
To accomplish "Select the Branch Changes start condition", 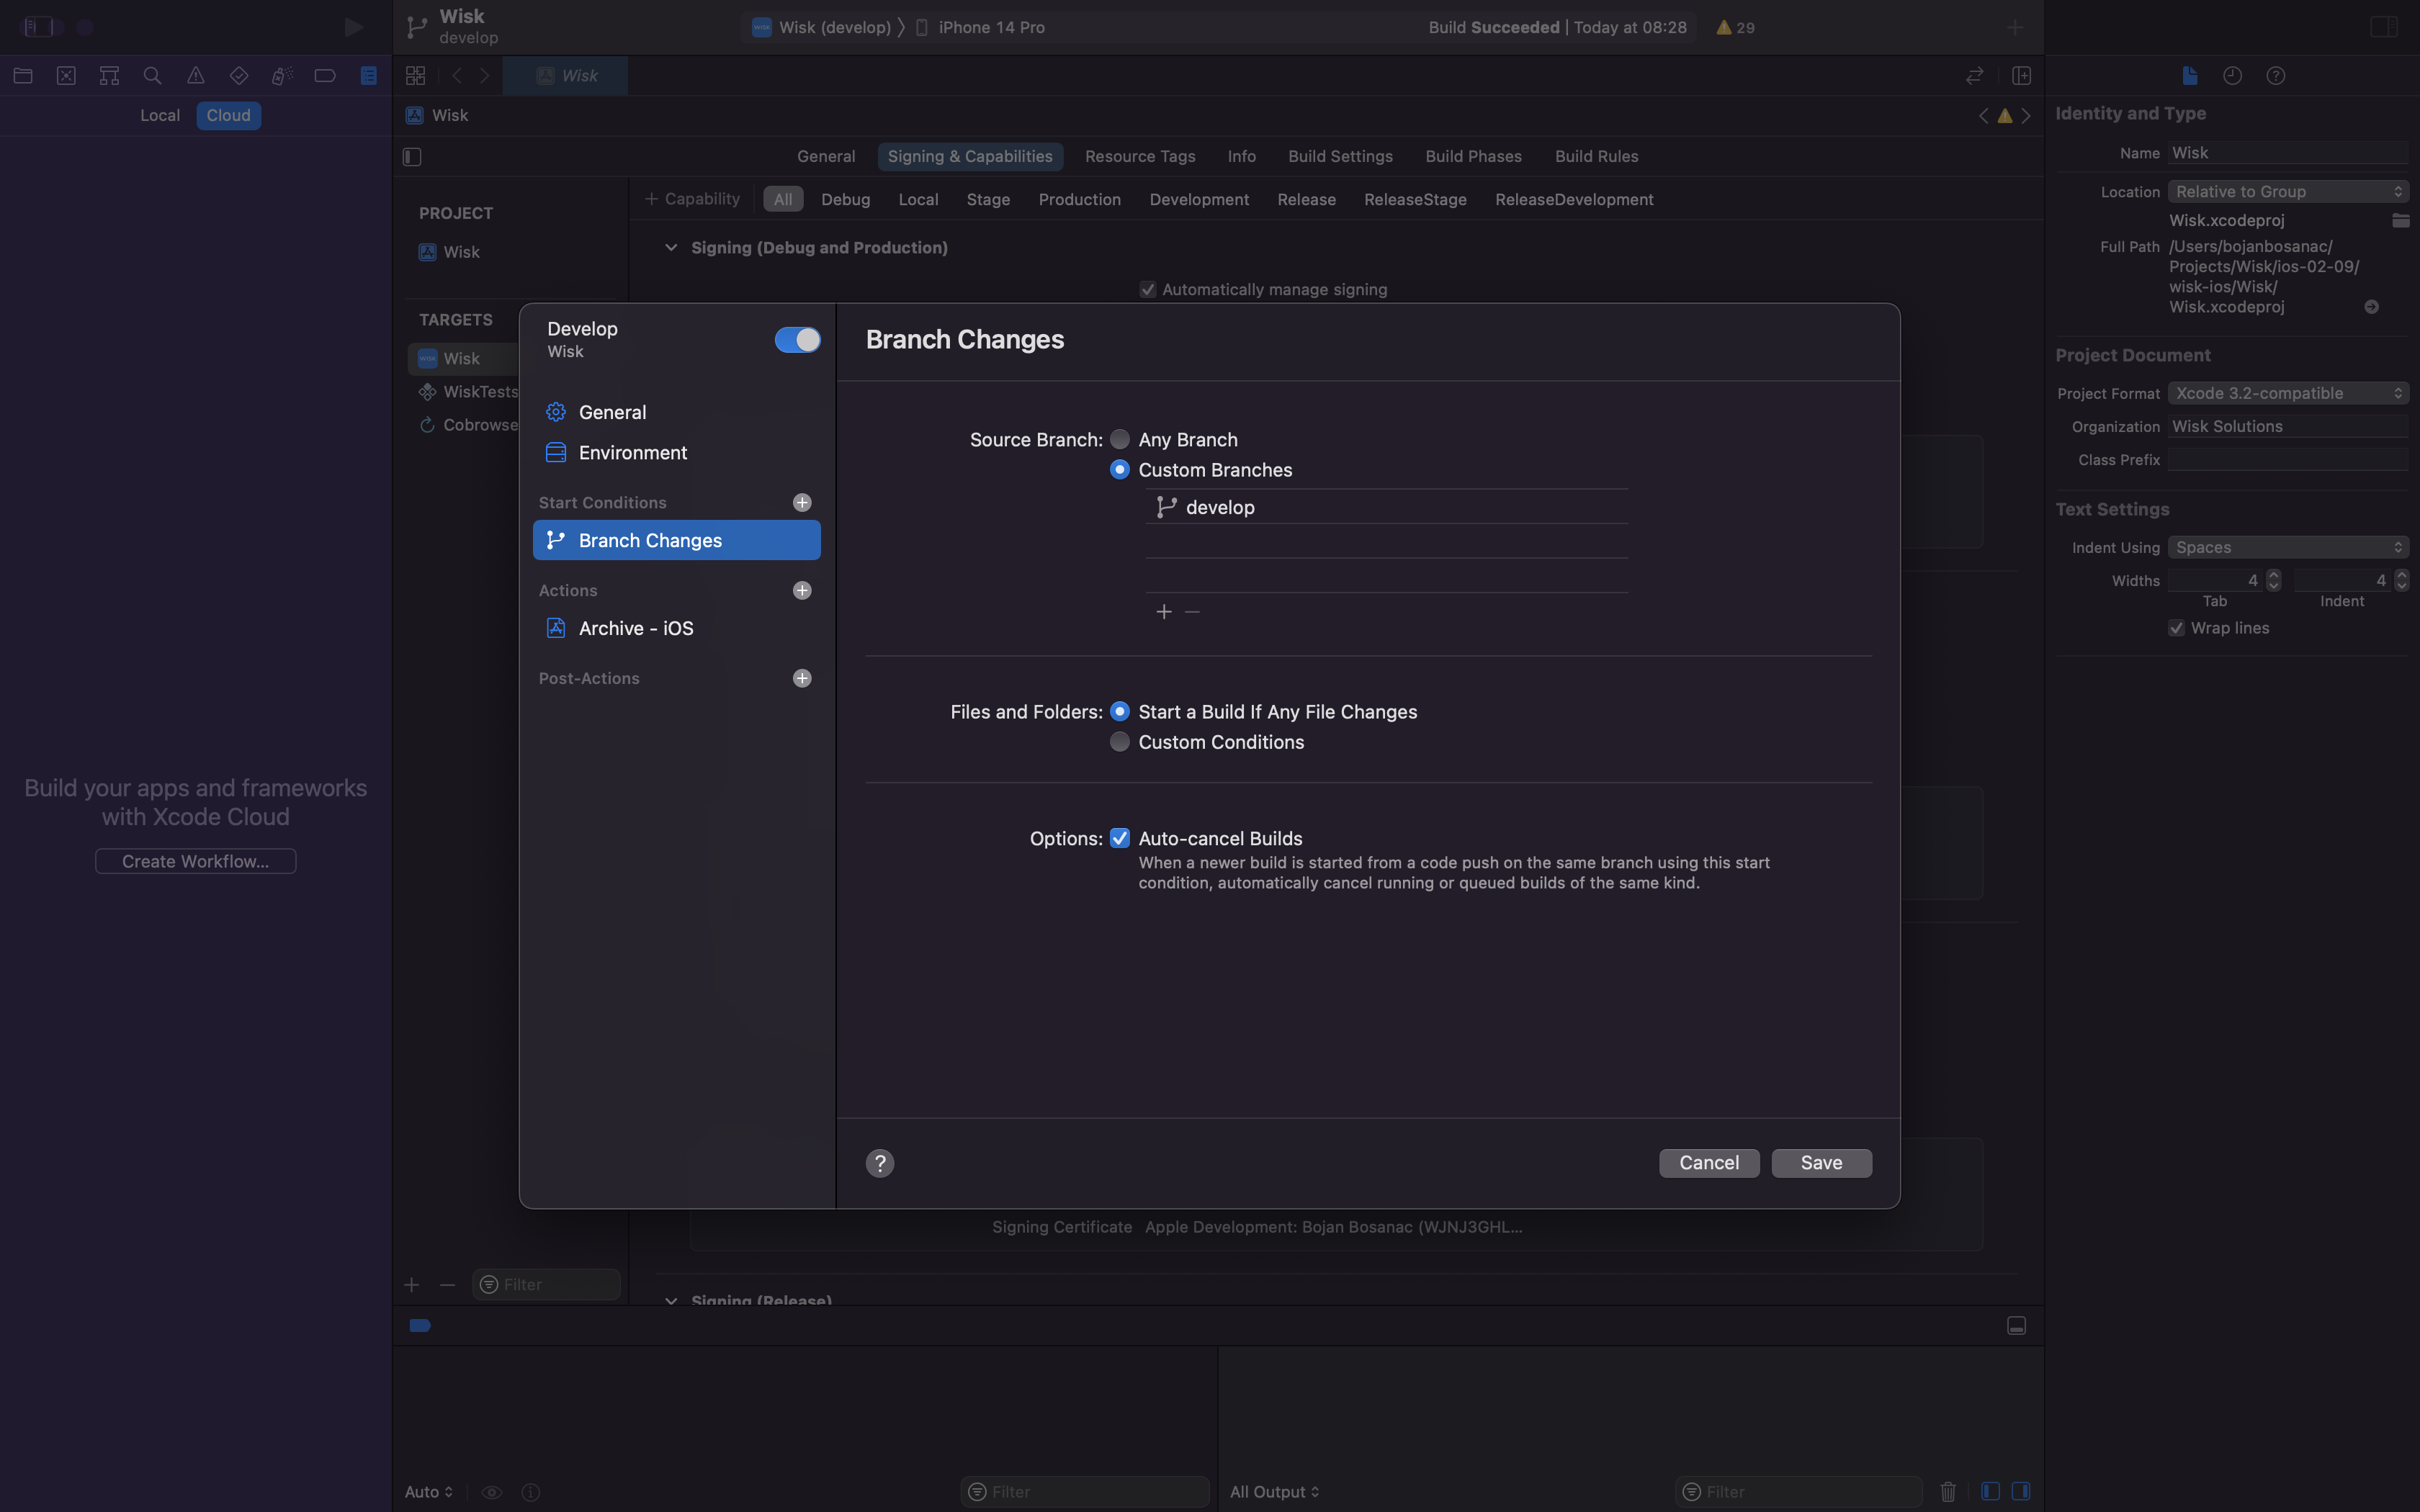I will point(677,540).
